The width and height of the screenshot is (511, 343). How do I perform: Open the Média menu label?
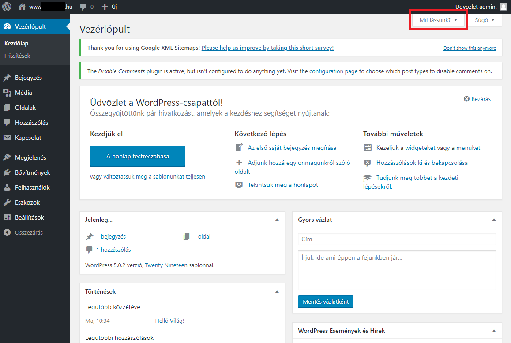(23, 93)
